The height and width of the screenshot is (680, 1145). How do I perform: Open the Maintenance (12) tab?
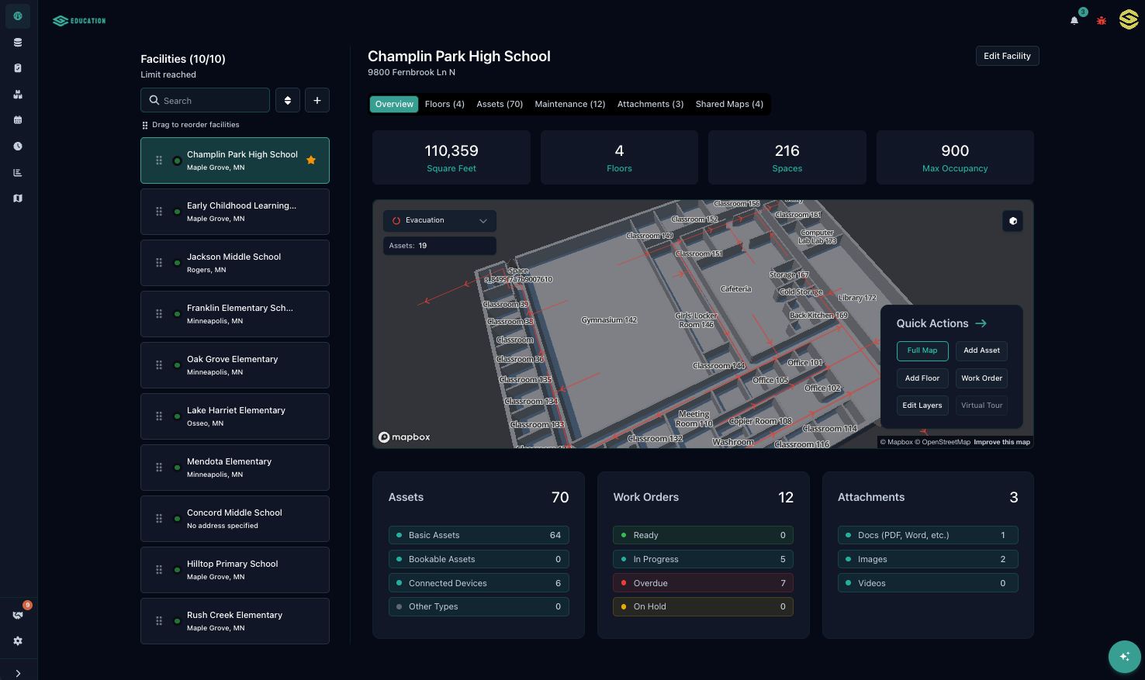569,104
